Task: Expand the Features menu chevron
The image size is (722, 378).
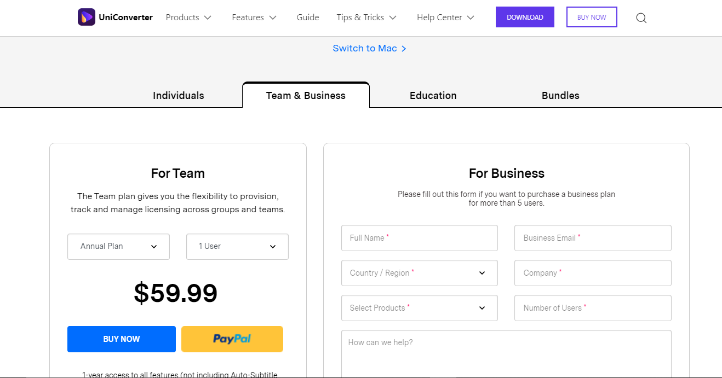Action: click(x=273, y=18)
